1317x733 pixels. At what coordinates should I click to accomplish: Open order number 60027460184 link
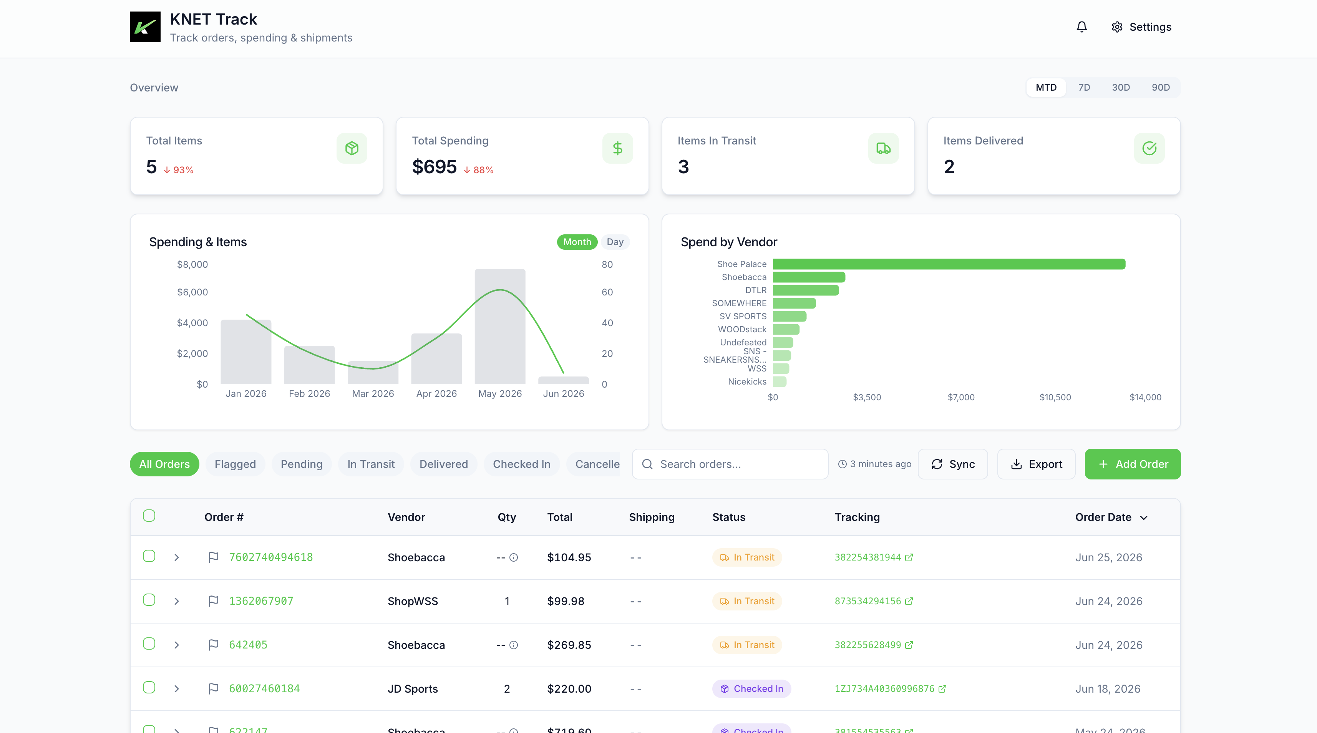coord(264,688)
